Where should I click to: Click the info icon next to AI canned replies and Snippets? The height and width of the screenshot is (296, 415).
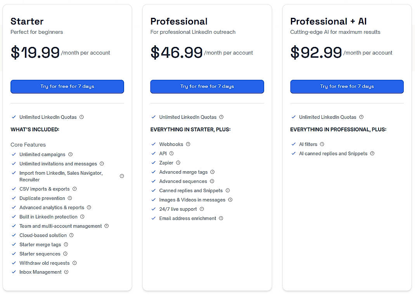(372, 153)
